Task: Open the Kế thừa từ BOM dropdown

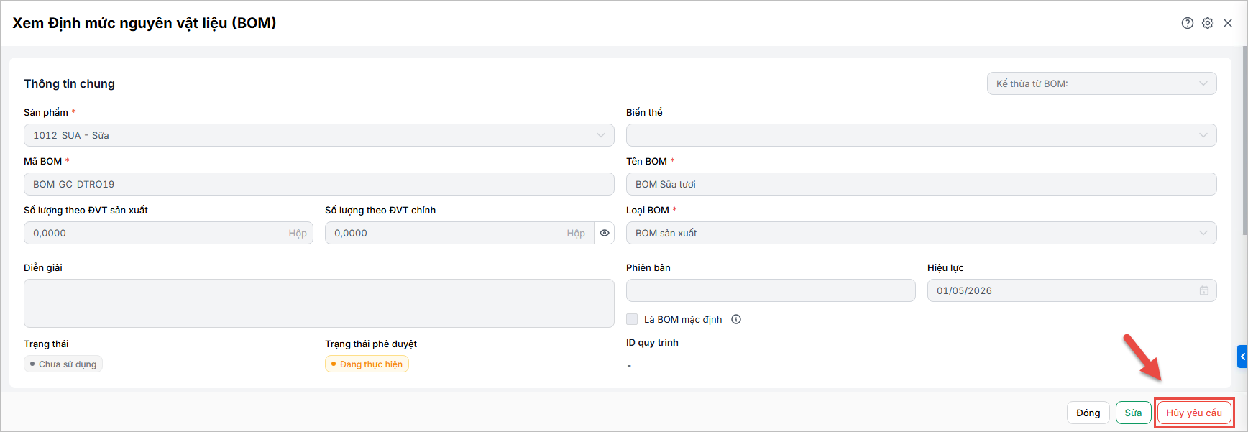Action: tap(1102, 83)
